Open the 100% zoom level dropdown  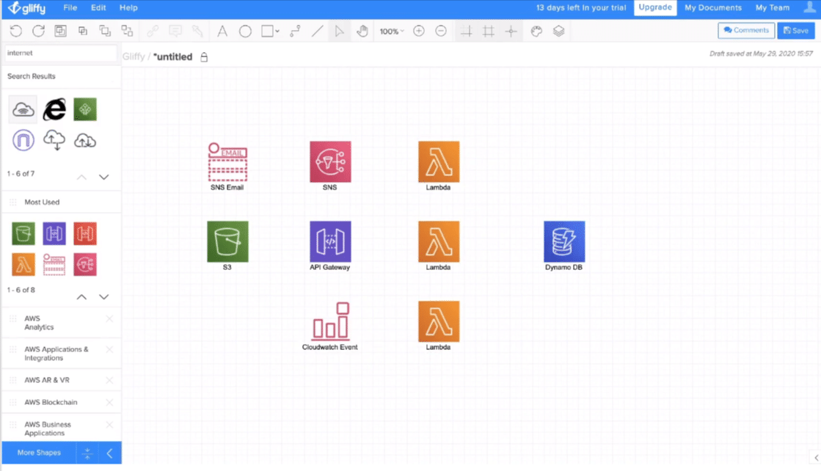(392, 32)
